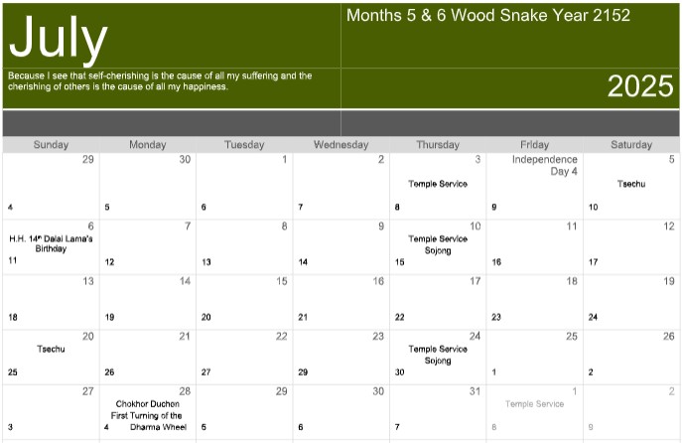Click the date number 31
This screenshot has width=682, height=443.
coord(475,391)
